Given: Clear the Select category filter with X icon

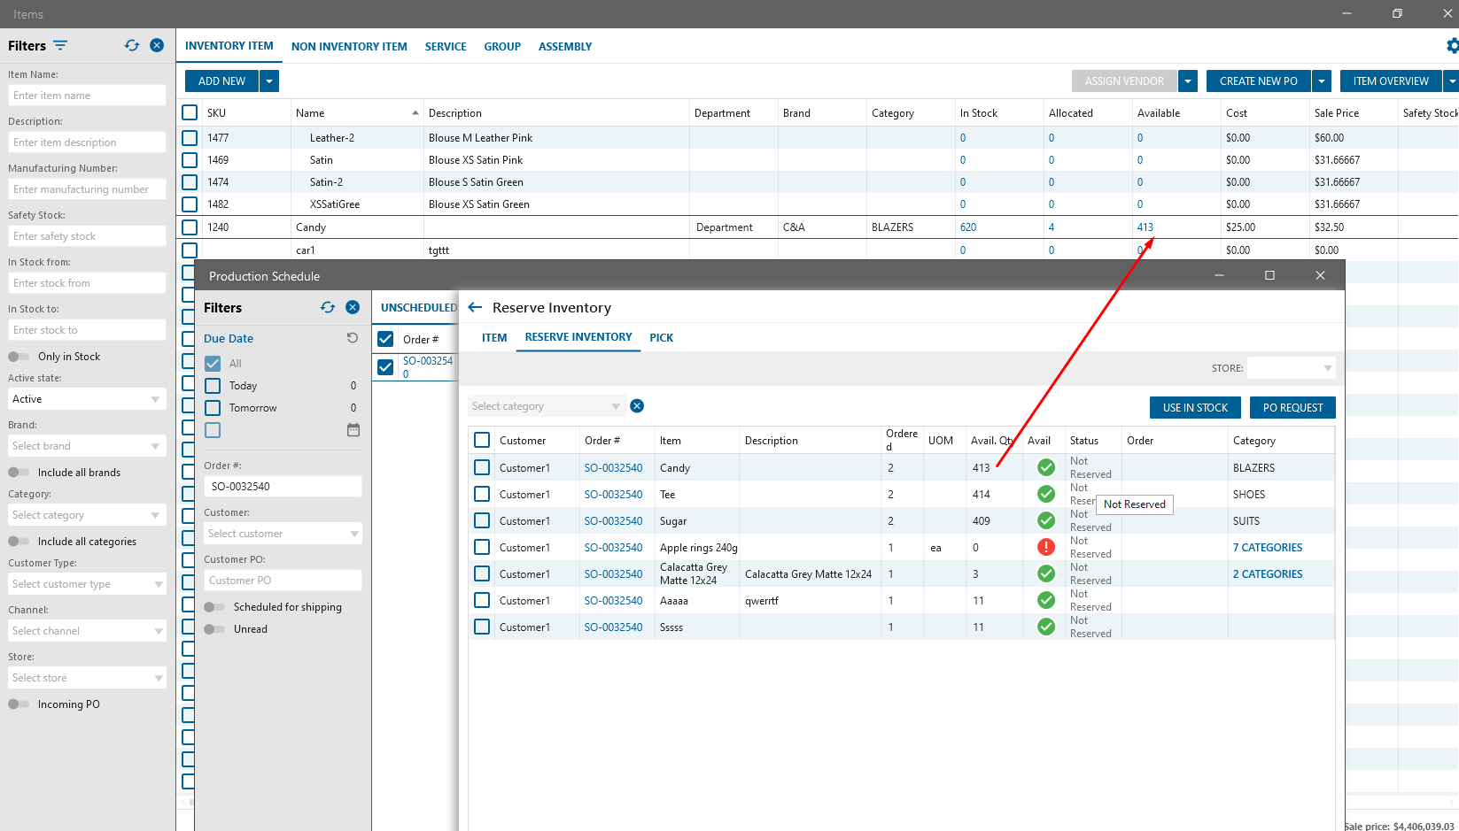Looking at the screenshot, I should [x=637, y=406].
